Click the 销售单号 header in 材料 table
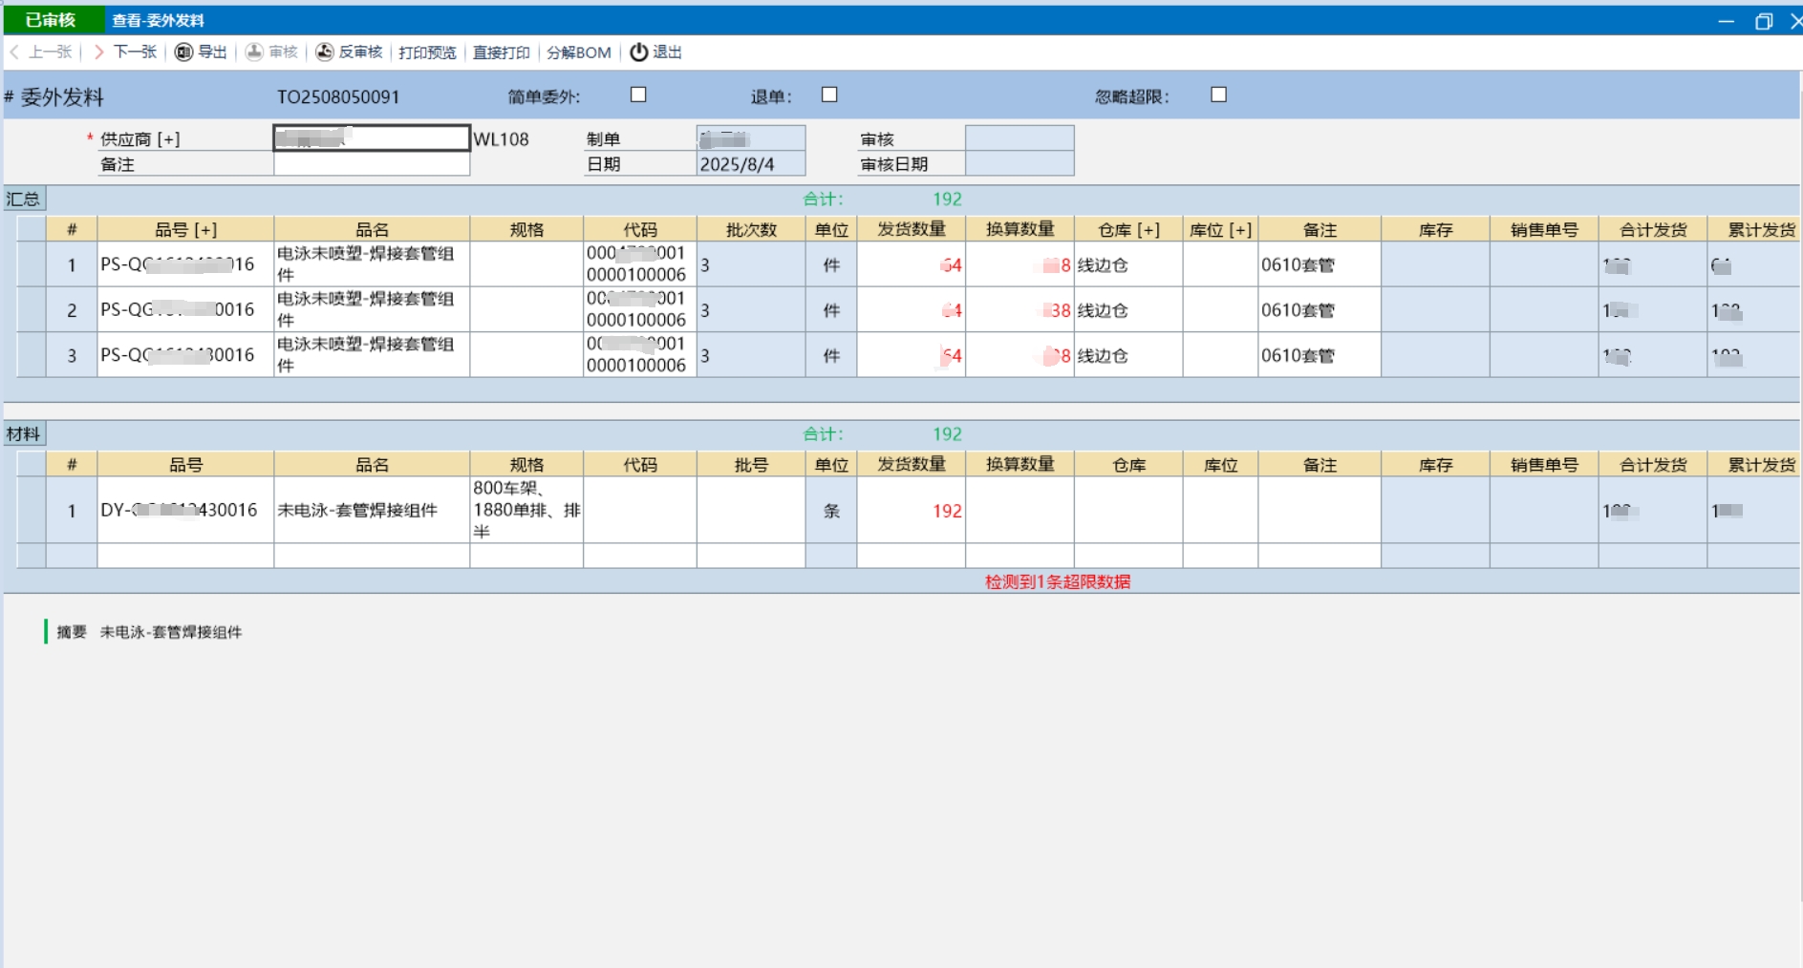The height and width of the screenshot is (968, 1803). pyautogui.click(x=1544, y=465)
